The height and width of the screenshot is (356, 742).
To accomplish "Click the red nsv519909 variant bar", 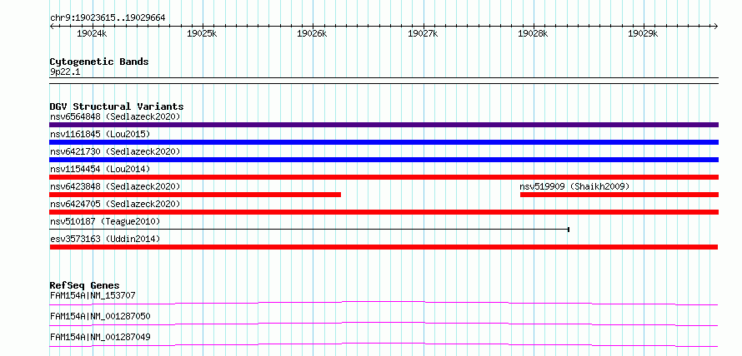I will coord(619,195).
